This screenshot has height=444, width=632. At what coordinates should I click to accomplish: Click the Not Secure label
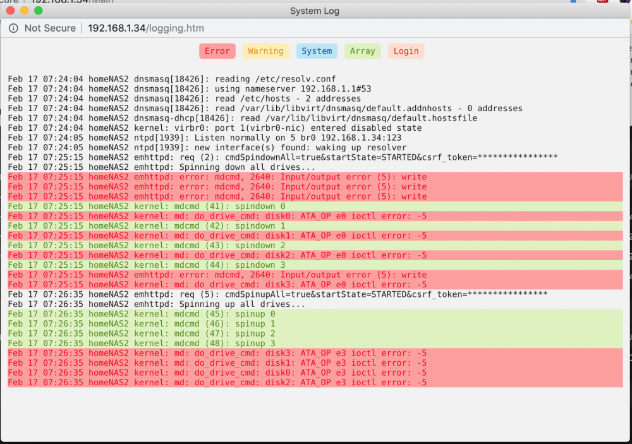tap(50, 28)
